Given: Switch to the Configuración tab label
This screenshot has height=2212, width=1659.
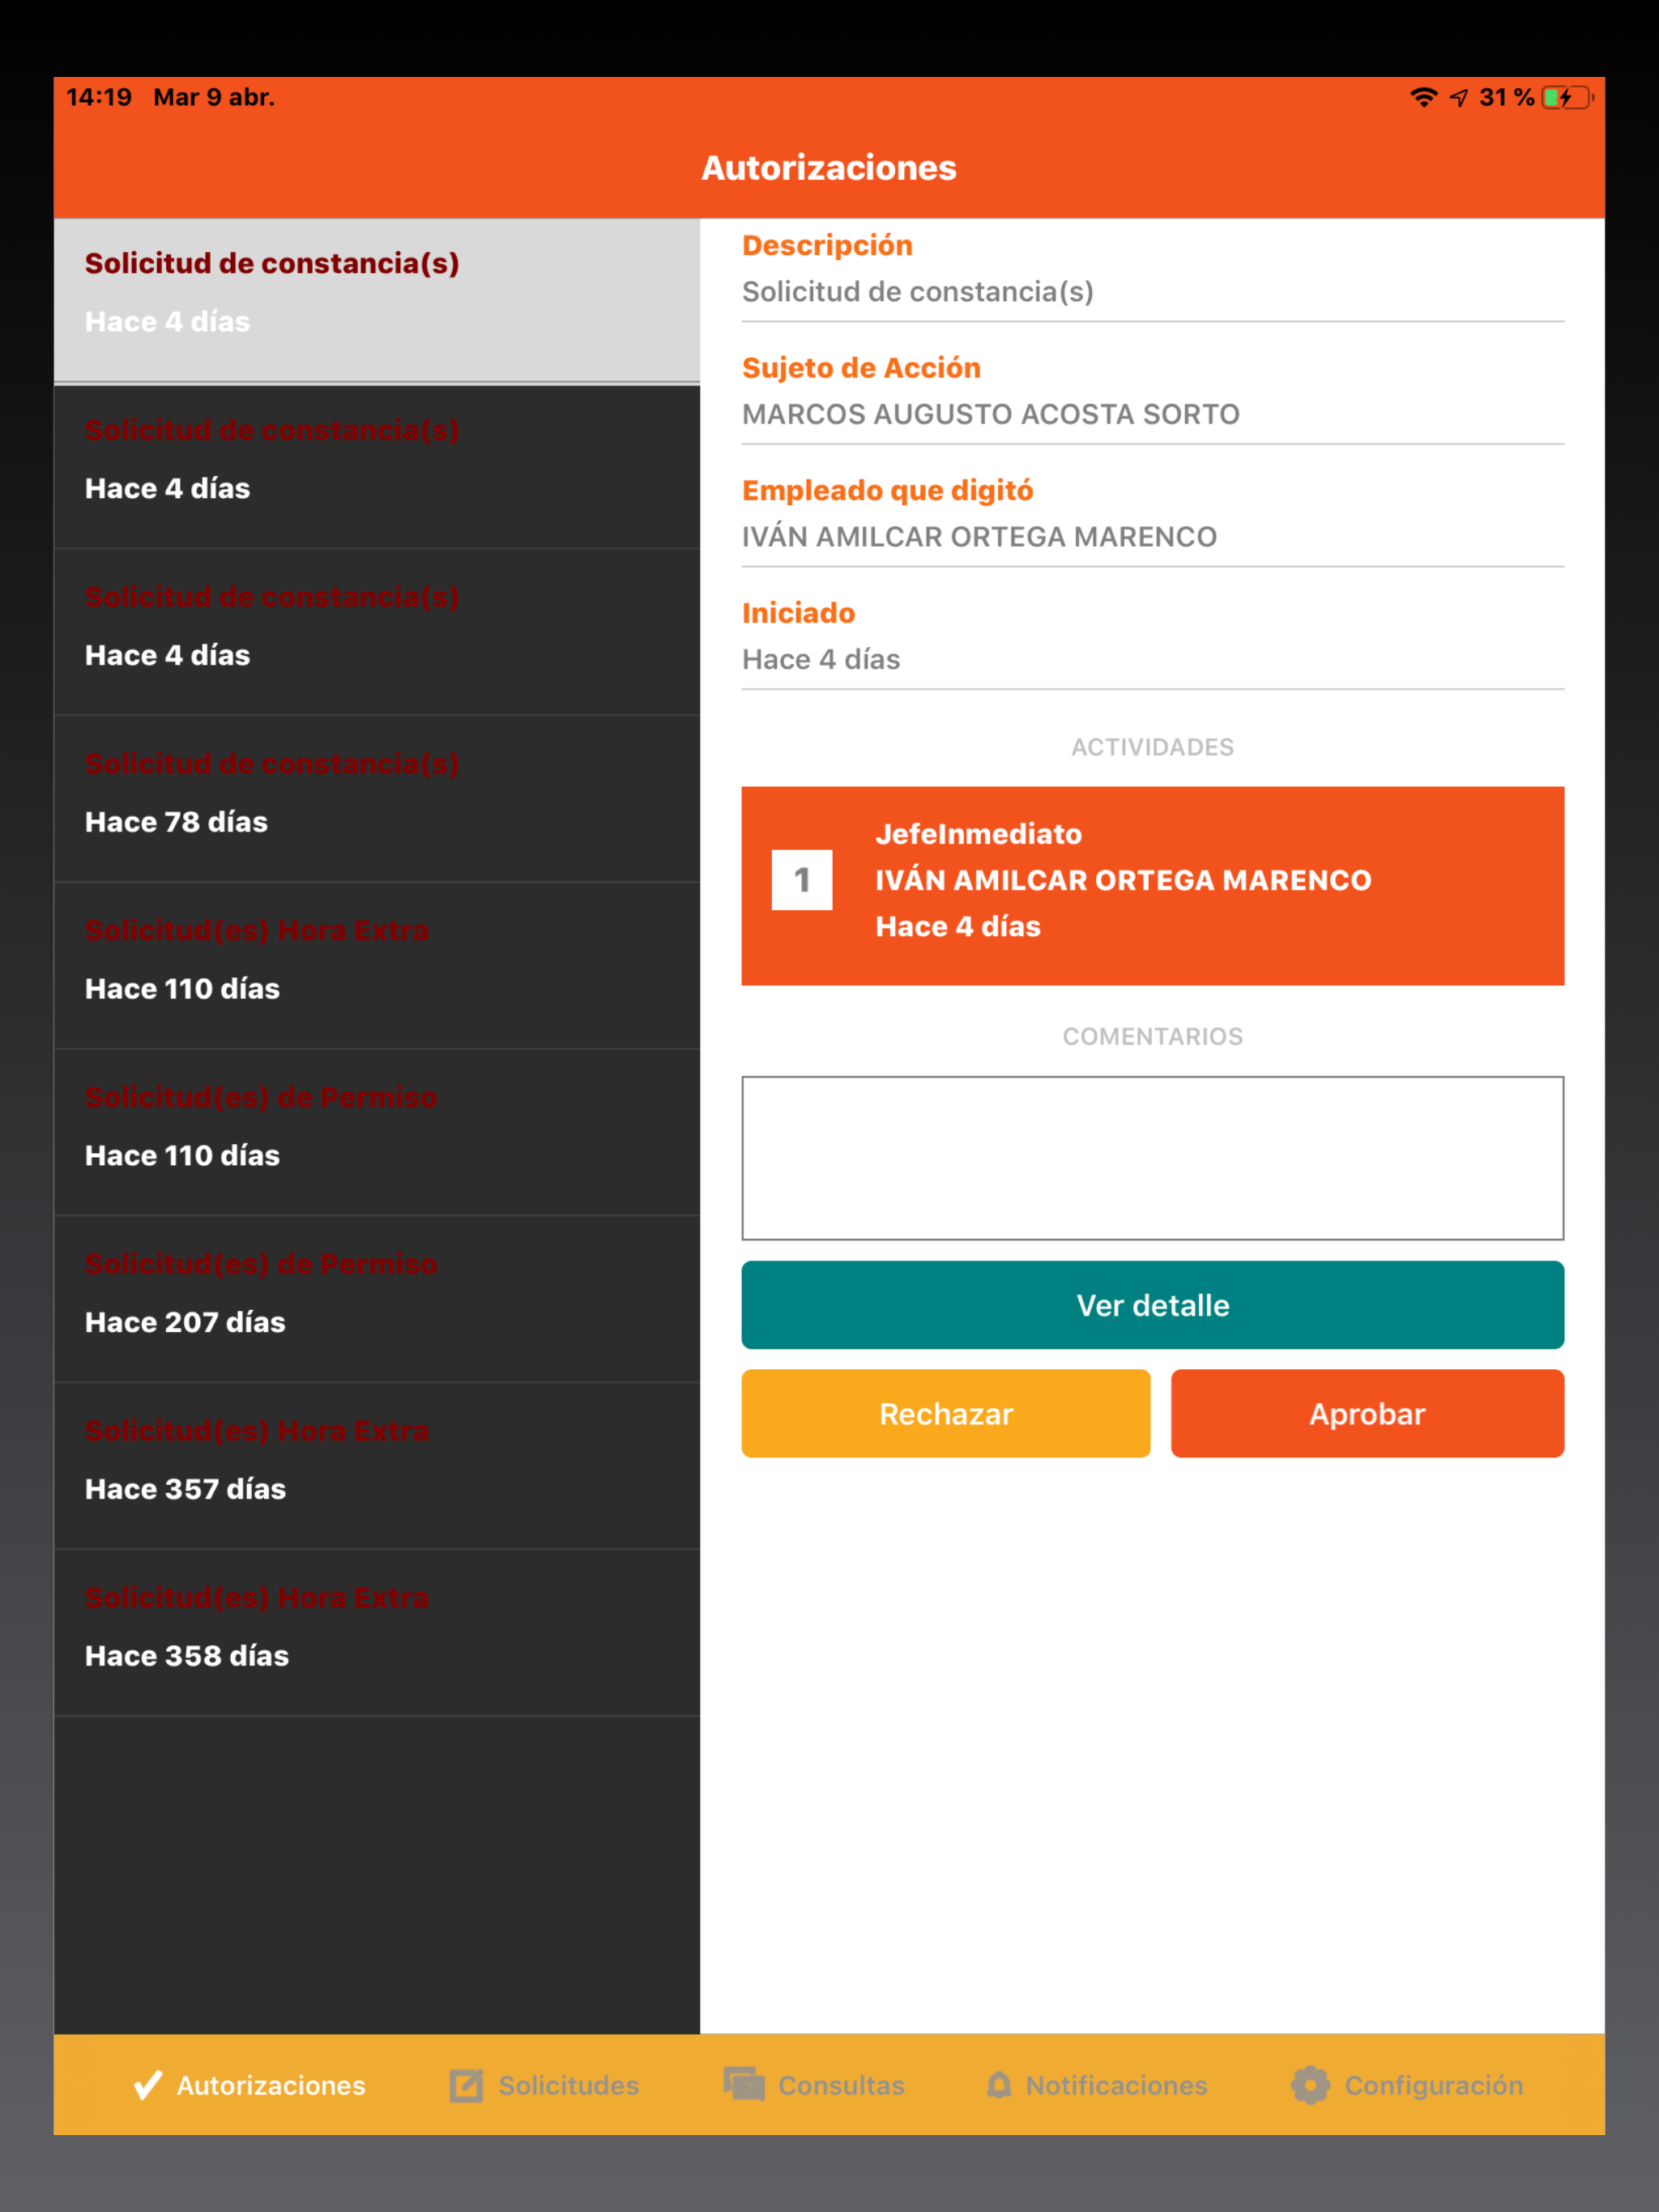Looking at the screenshot, I should (1434, 2085).
